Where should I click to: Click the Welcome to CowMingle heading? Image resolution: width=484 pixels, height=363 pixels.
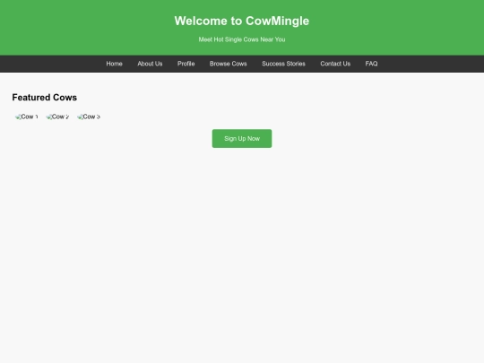(242, 21)
